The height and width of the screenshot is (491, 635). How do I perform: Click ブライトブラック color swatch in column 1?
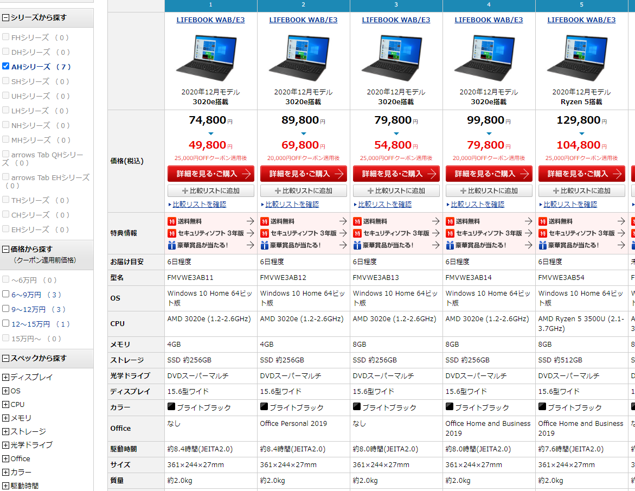tap(171, 406)
